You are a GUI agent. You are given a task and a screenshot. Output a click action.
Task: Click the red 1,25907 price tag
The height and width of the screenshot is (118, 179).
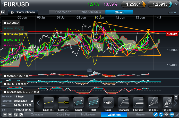pyautogui.click(x=172, y=34)
